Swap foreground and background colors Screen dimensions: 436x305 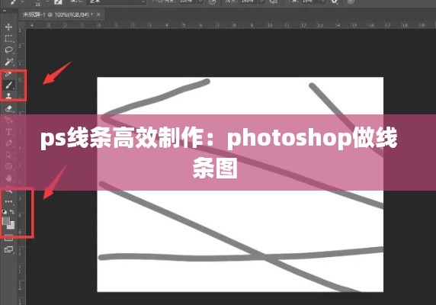(x=12, y=212)
